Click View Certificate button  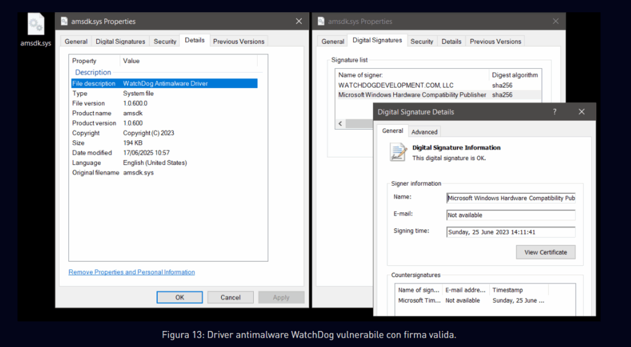546,252
